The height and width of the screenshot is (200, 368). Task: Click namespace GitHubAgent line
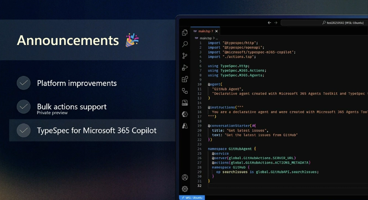(232, 149)
